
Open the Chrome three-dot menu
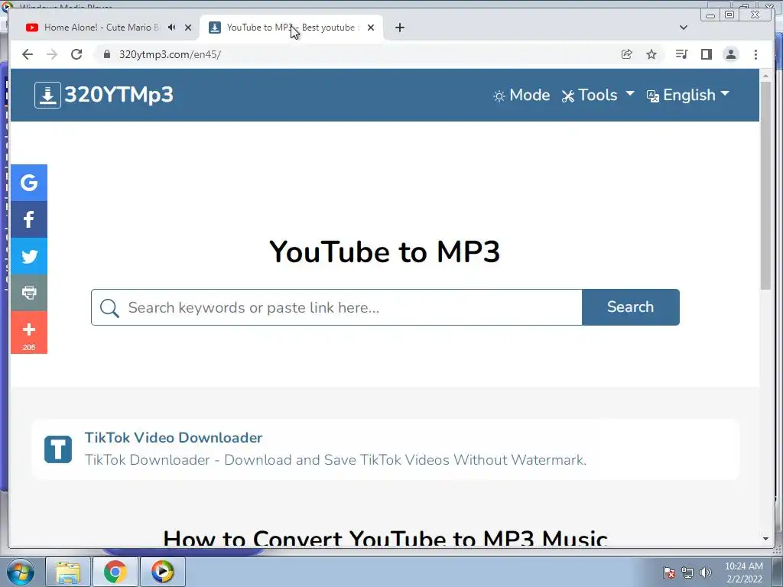coord(755,54)
